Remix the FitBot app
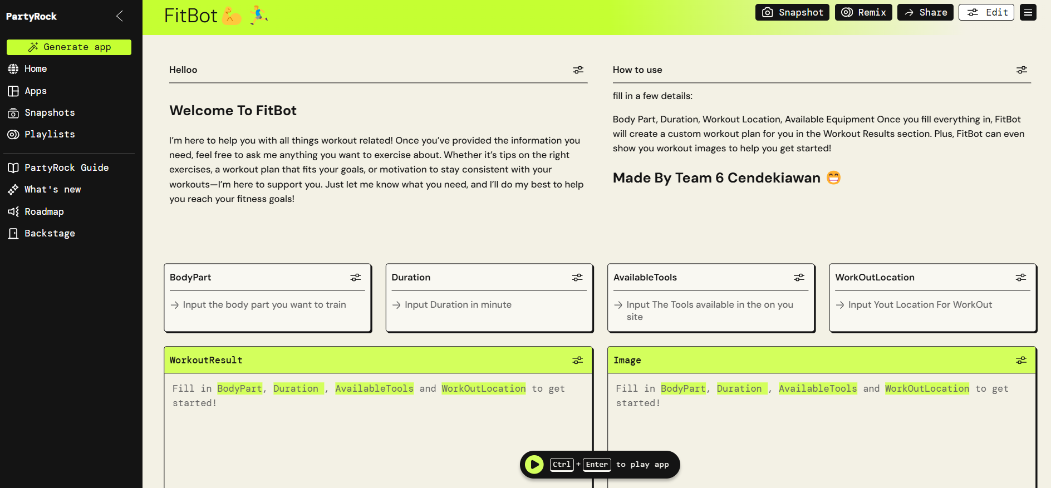 click(x=863, y=12)
